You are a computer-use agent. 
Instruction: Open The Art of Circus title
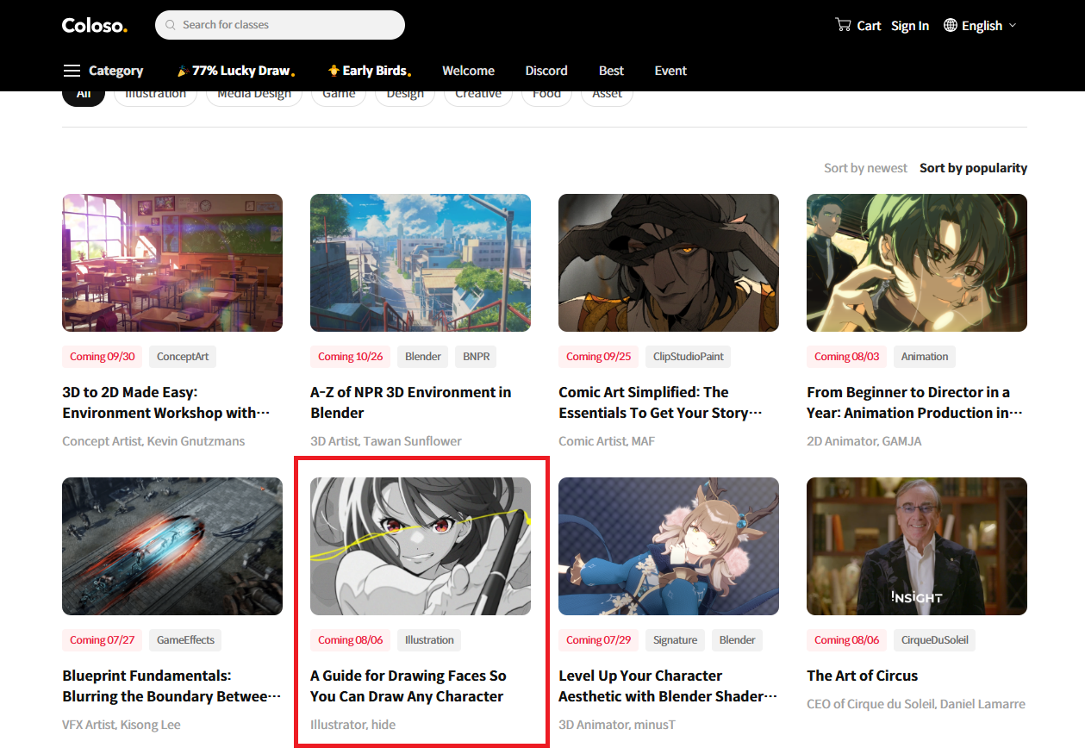tap(862, 676)
